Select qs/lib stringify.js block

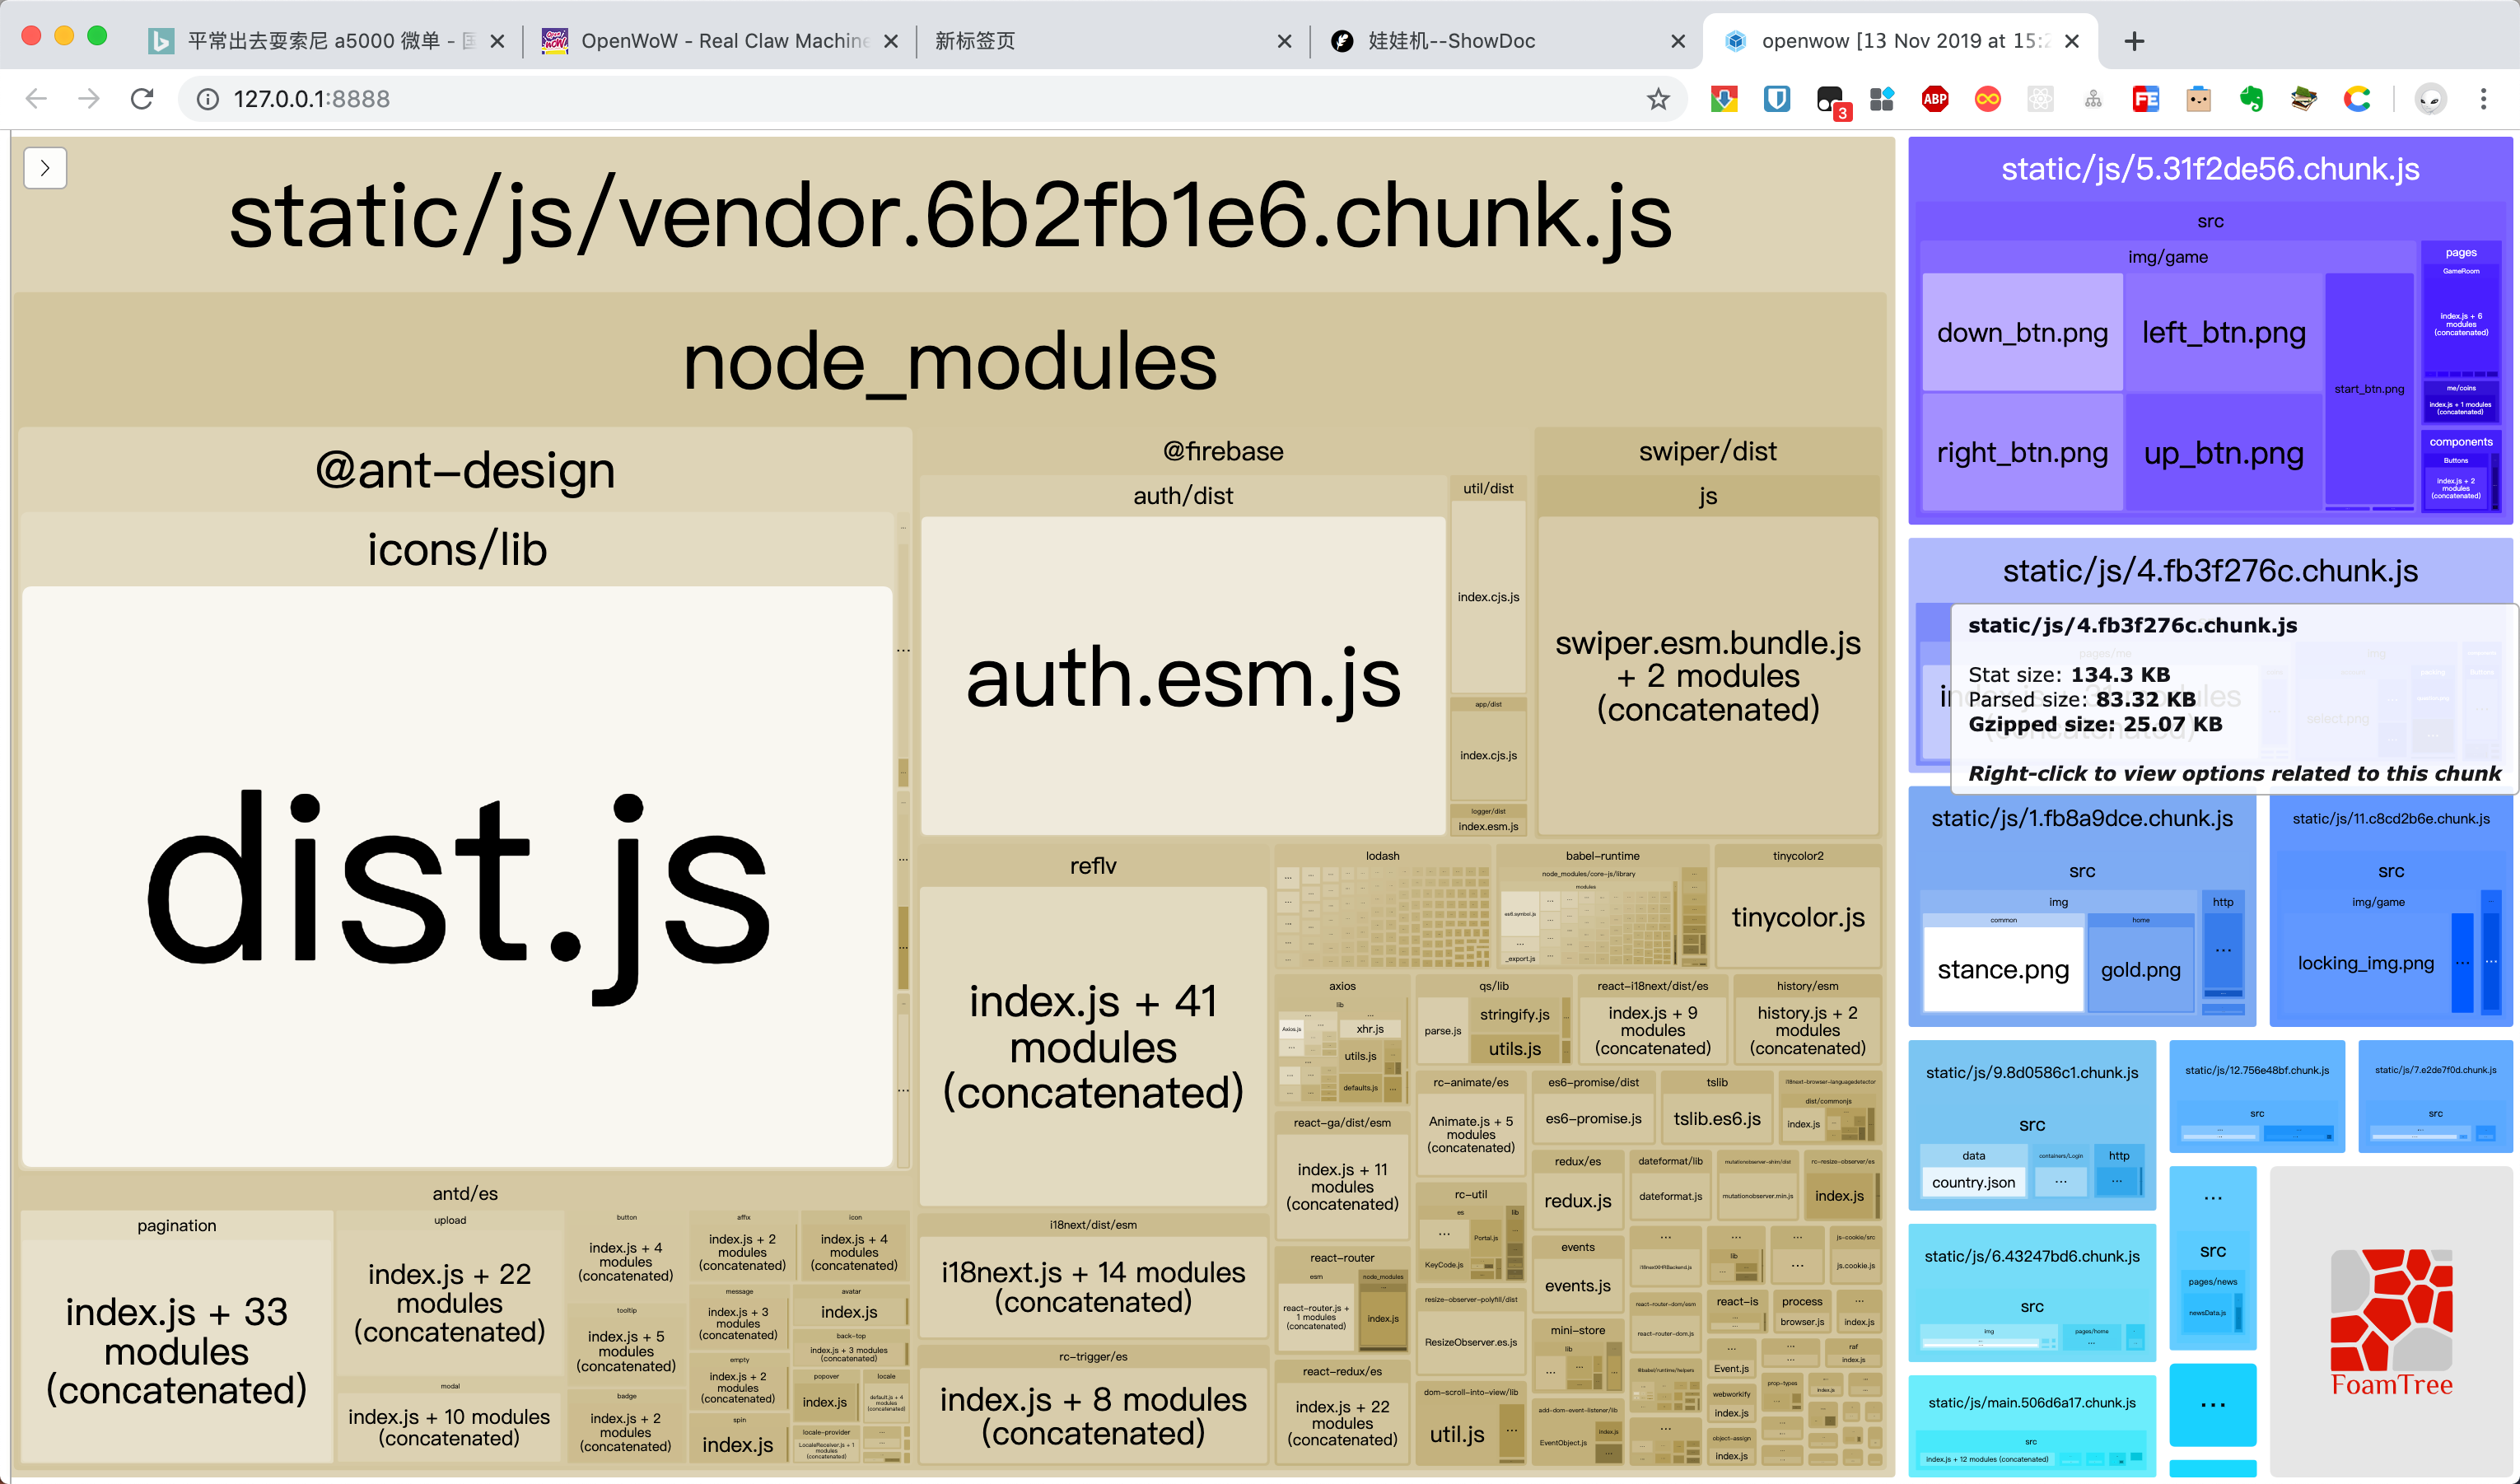pyautogui.click(x=1514, y=1014)
